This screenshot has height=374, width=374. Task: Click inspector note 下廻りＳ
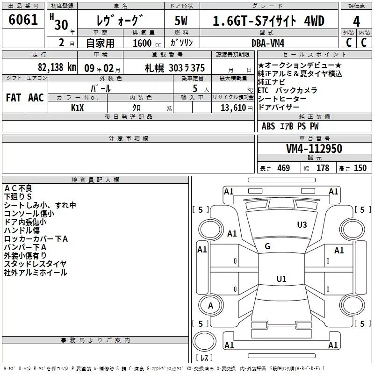pyautogui.click(x=18, y=197)
